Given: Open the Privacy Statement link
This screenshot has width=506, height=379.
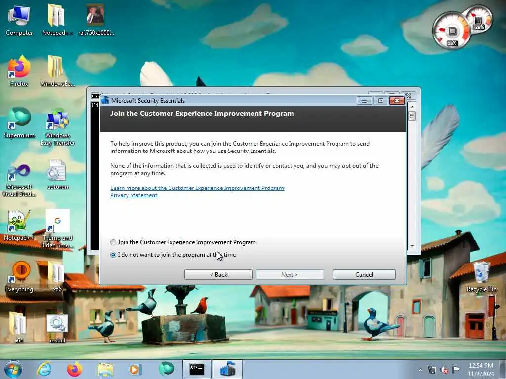Looking at the screenshot, I should [x=133, y=195].
